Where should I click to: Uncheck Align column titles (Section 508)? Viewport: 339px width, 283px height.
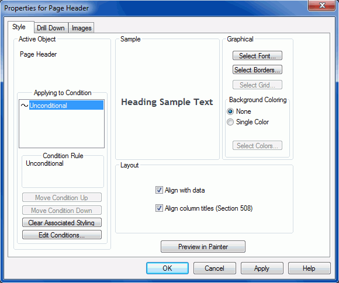click(159, 208)
